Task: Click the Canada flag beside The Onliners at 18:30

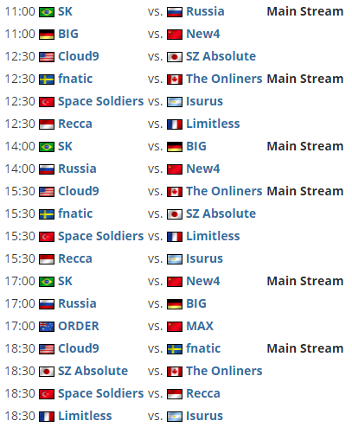Action: point(175,372)
